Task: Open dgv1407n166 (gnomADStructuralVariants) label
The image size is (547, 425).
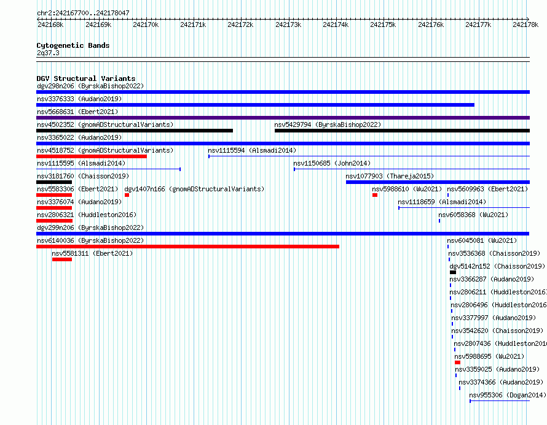Action: 194,189
